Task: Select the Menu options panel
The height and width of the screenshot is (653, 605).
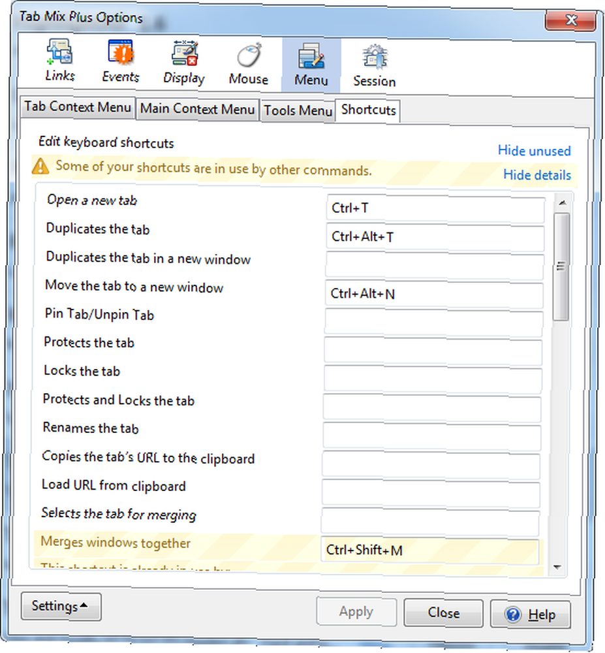Action: click(x=311, y=65)
